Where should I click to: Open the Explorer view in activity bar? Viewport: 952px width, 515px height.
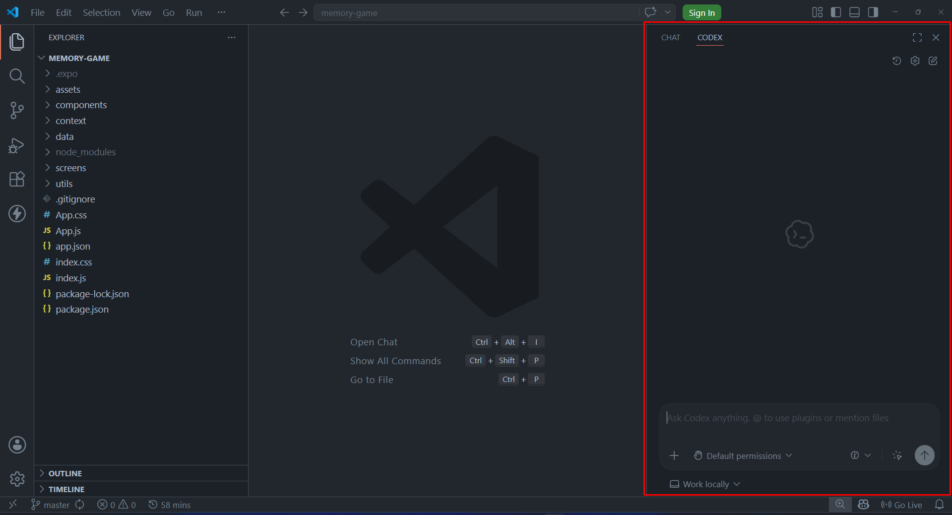(17, 42)
